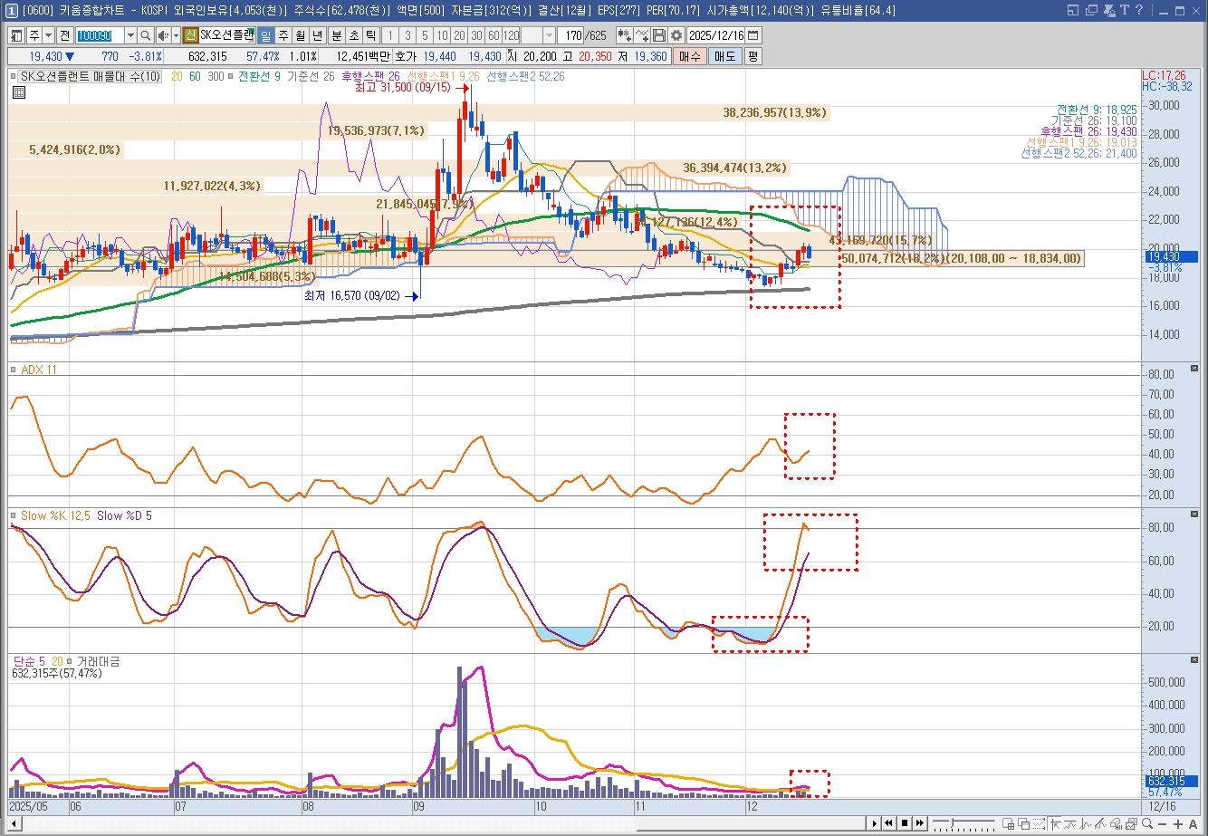The image size is (1208, 836).
Task: Click the 전 button next to stock code
Action: (x=64, y=35)
